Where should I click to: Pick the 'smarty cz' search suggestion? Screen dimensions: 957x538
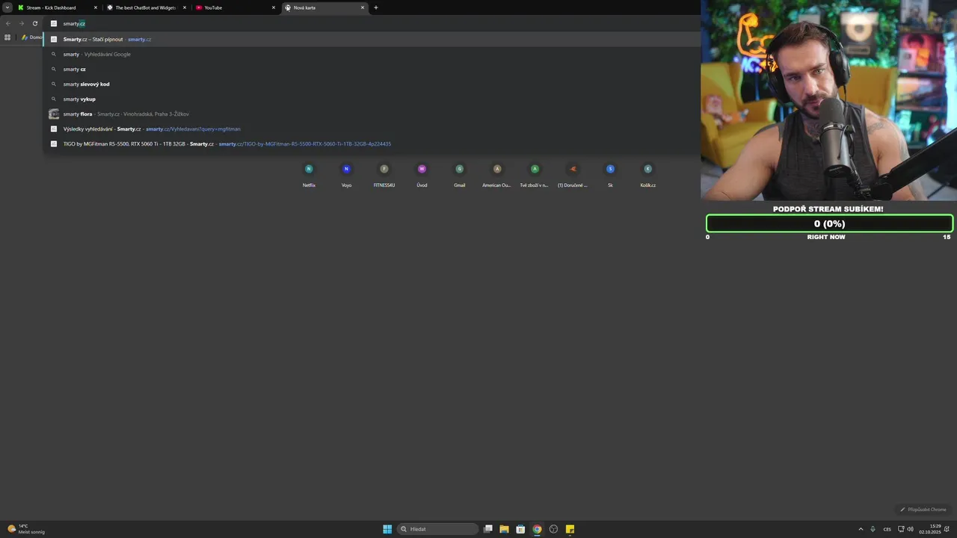pyautogui.click(x=372, y=69)
